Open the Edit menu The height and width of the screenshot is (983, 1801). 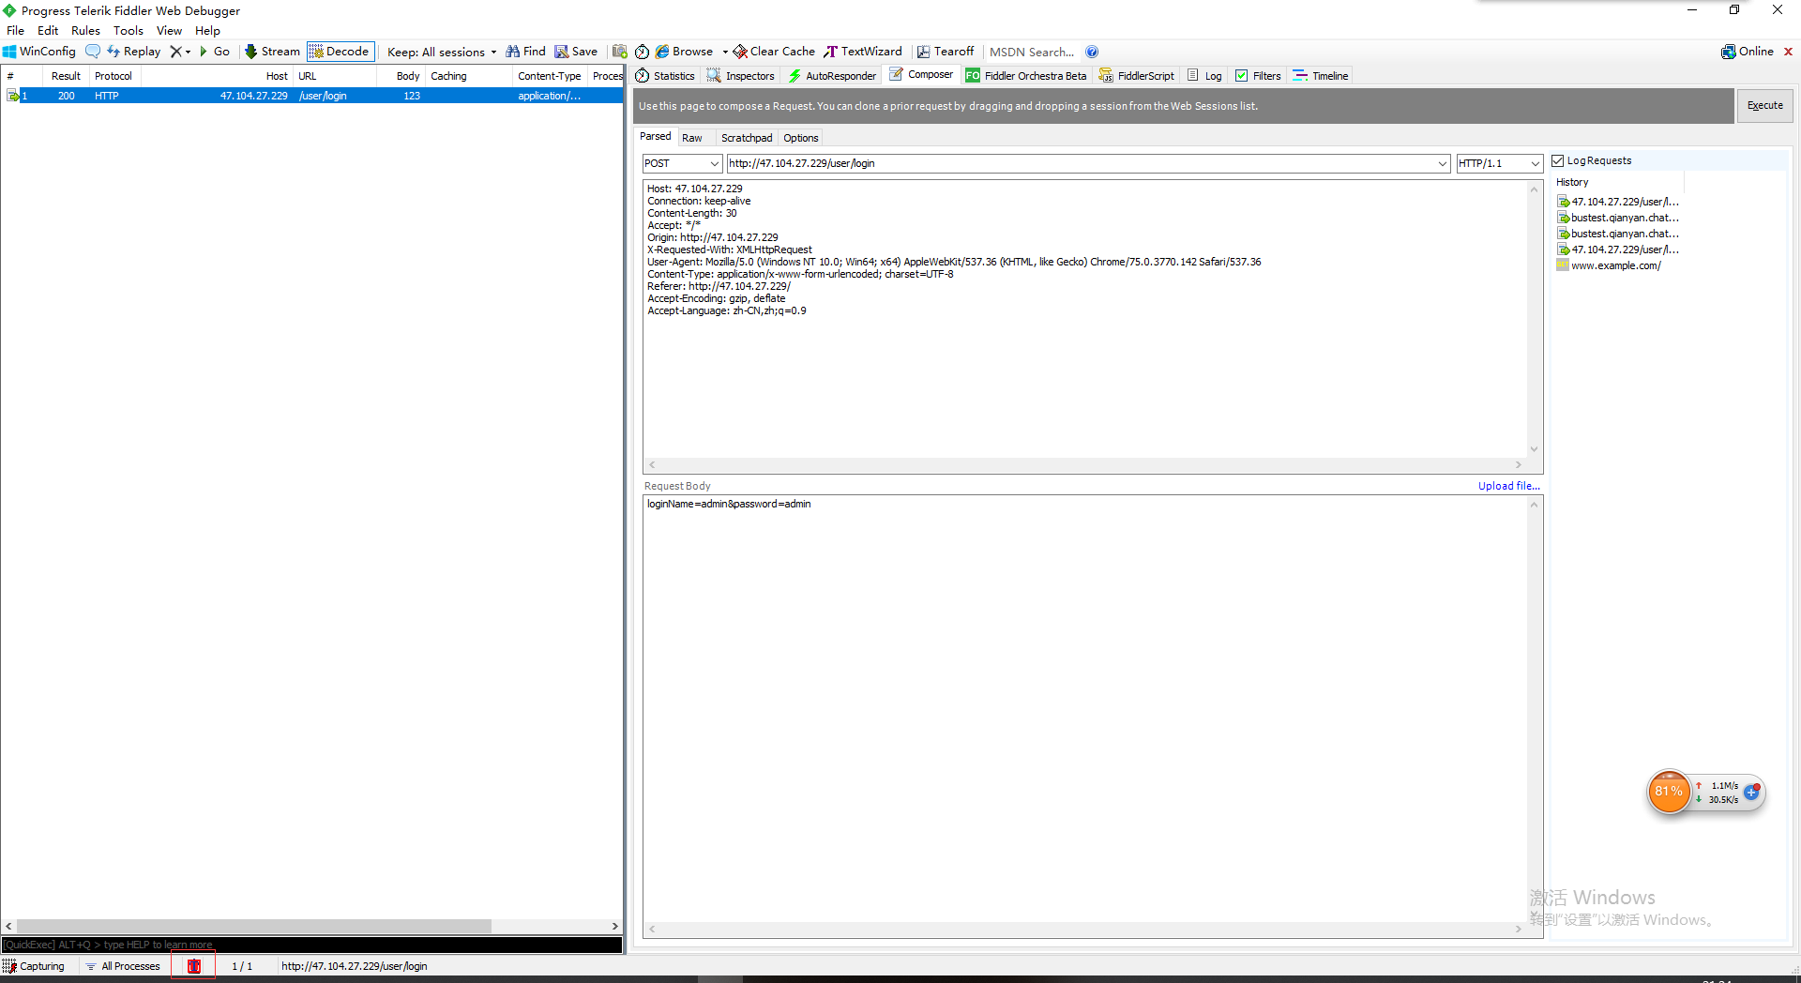point(48,30)
